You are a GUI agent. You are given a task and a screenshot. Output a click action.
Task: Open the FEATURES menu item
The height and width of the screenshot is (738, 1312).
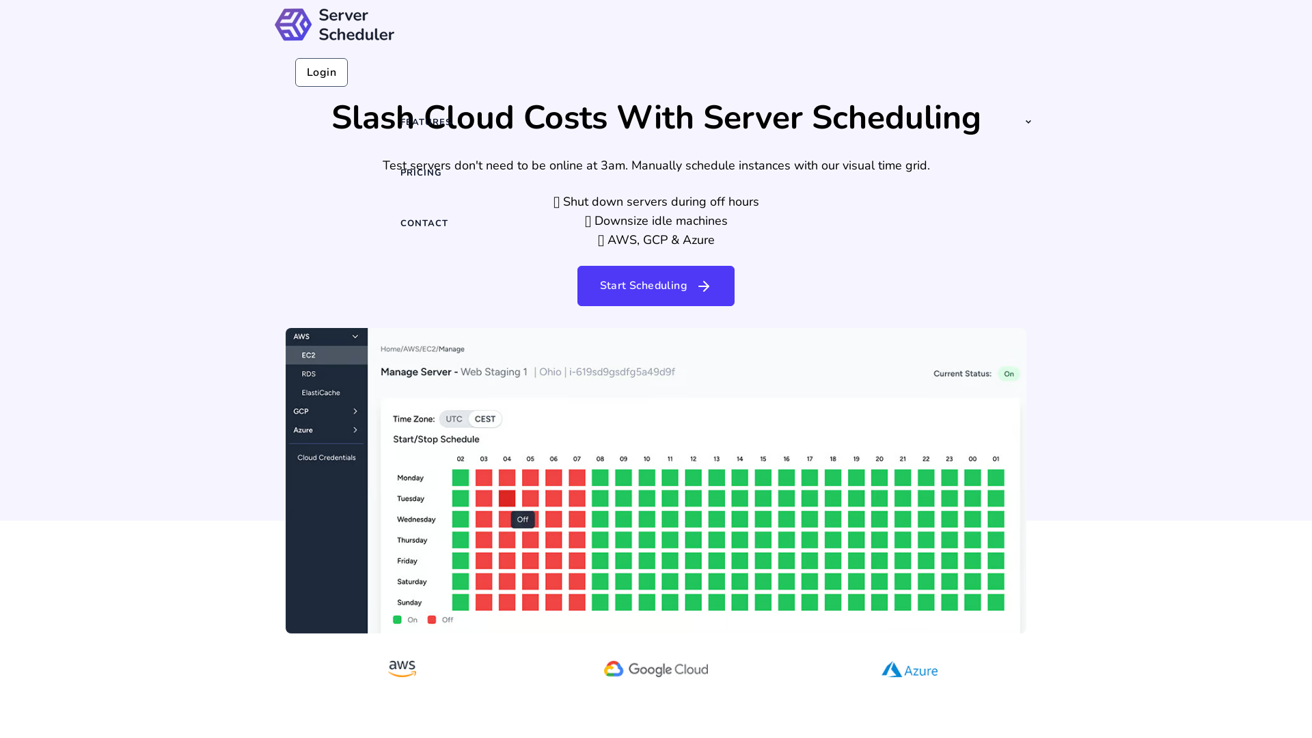click(x=425, y=122)
